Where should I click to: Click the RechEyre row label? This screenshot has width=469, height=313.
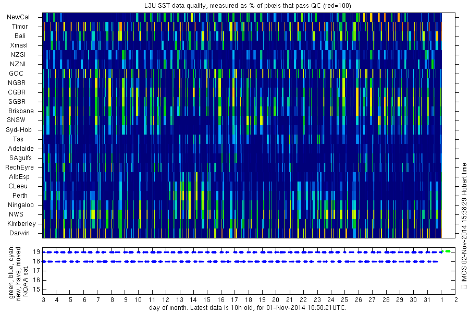point(19,167)
